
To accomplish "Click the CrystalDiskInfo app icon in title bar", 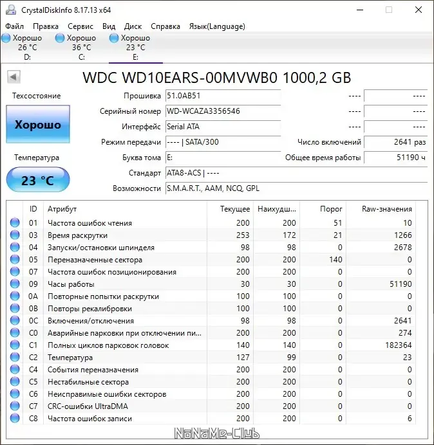I will coord(11,10).
